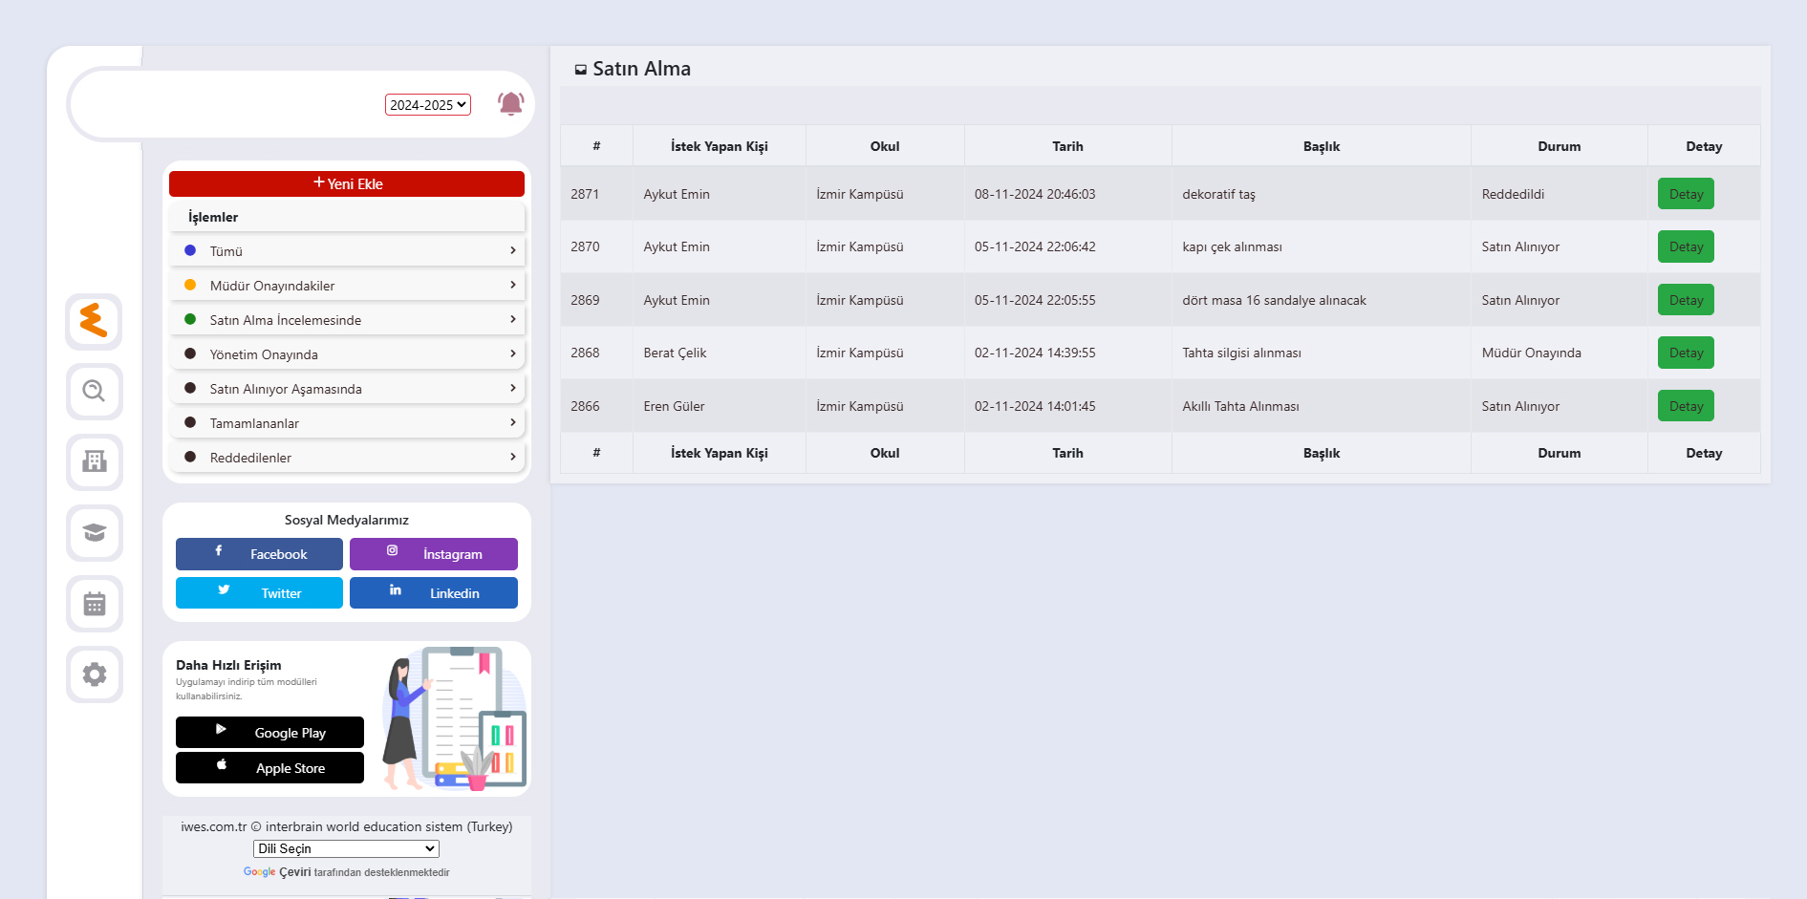
Task: Filter by Satın Alma İncelemesinde
Action: pos(347,320)
